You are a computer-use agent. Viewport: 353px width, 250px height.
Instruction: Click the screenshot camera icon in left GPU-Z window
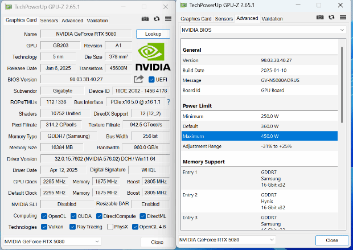pos(145,19)
